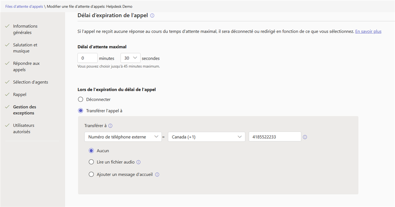Select the Déconnecter radio option
Viewport: 395px width, 207px height.
click(81, 100)
